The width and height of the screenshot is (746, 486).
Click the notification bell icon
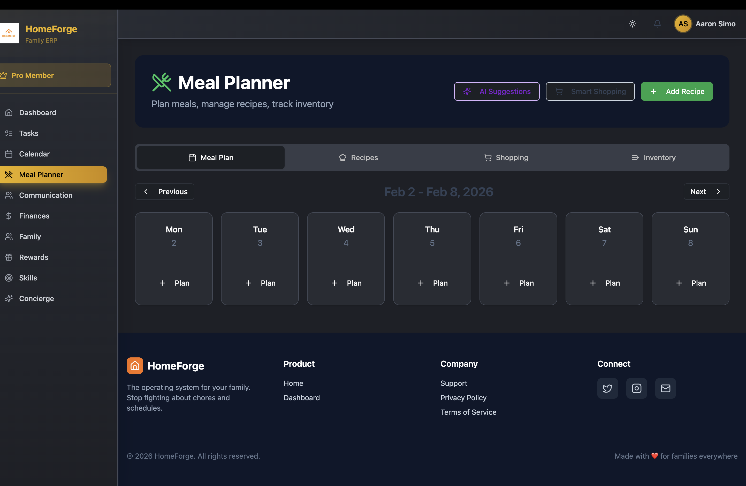point(657,23)
